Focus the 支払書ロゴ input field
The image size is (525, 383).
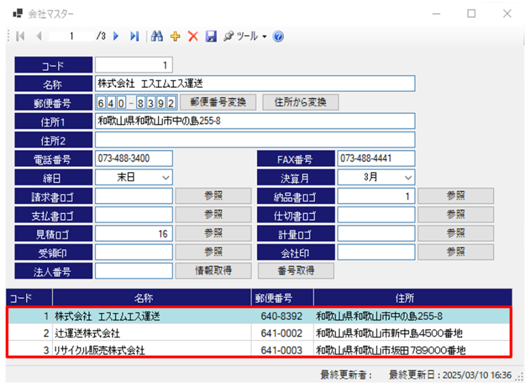coord(134,215)
